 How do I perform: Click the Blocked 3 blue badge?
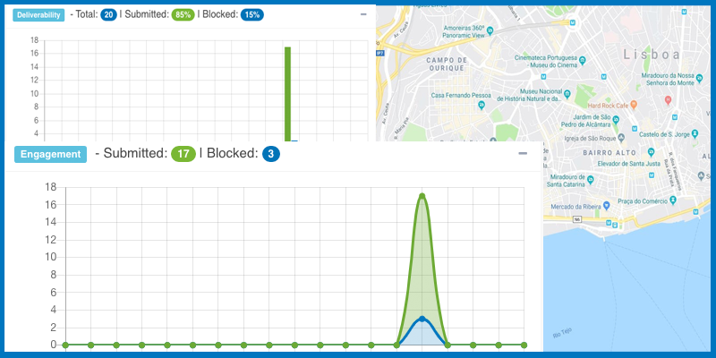click(x=271, y=154)
